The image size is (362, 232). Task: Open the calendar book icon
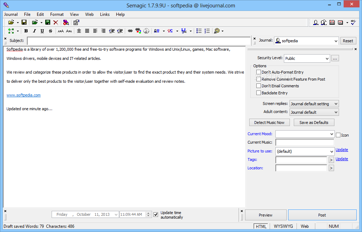click(332, 22)
